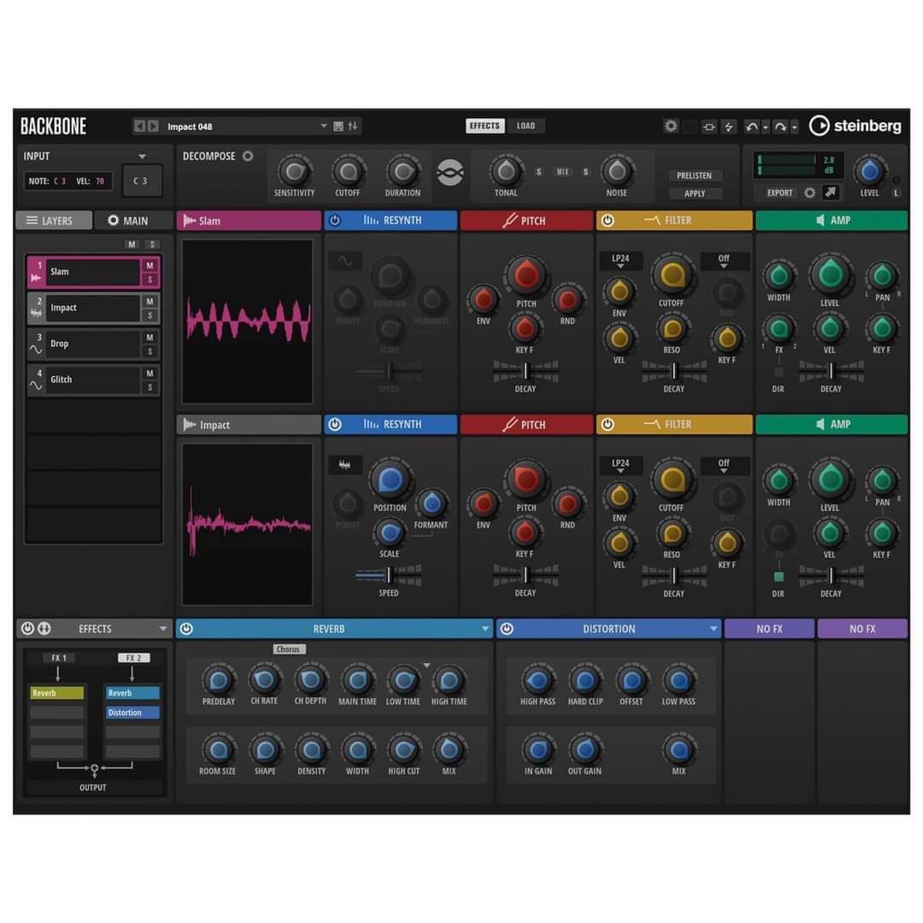Select the FX 1 bus tab
This screenshot has height=923, width=923.
click(x=58, y=658)
